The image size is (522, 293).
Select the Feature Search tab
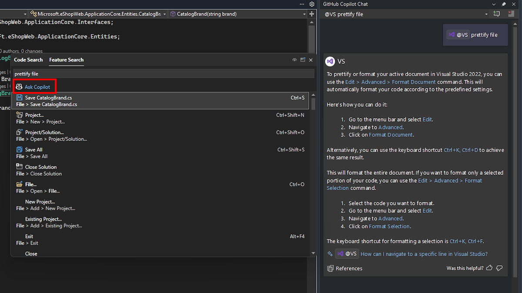[66, 60]
